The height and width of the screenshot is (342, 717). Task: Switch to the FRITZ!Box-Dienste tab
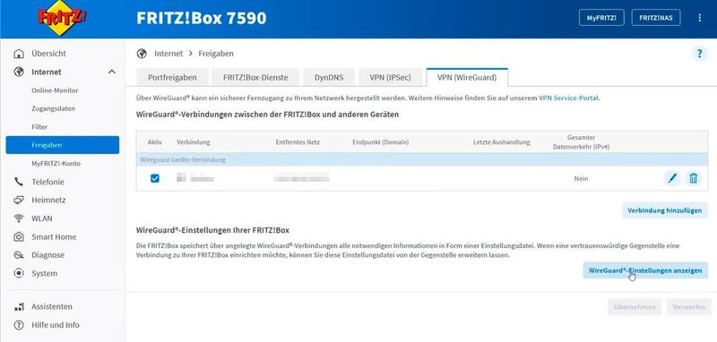click(x=255, y=77)
